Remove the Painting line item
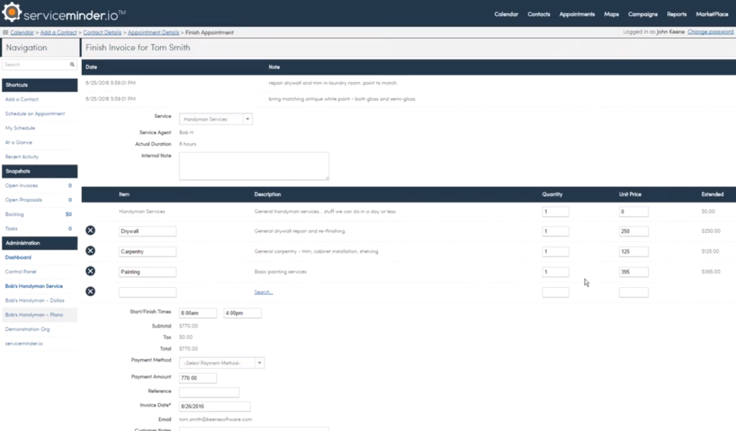This screenshot has height=431, width=736. click(x=91, y=271)
